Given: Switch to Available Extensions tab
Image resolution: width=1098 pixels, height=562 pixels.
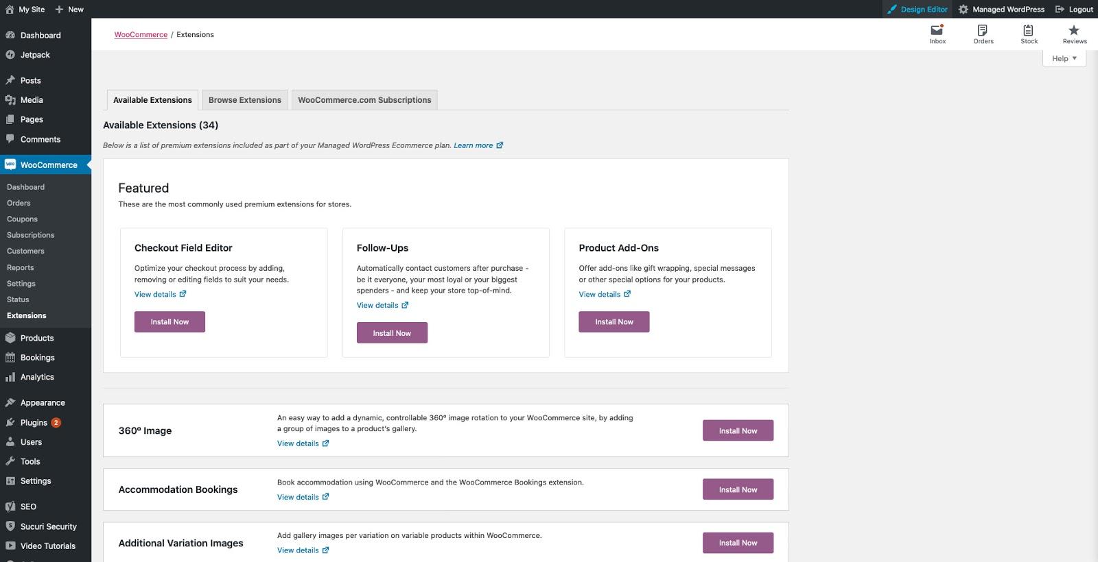Looking at the screenshot, I should 152,100.
